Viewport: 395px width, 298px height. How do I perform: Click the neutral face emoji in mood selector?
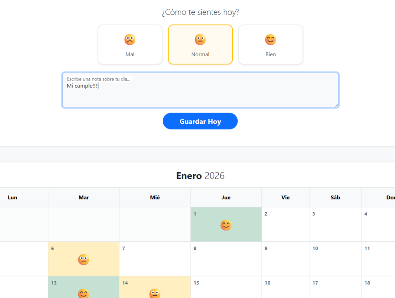[x=200, y=39]
